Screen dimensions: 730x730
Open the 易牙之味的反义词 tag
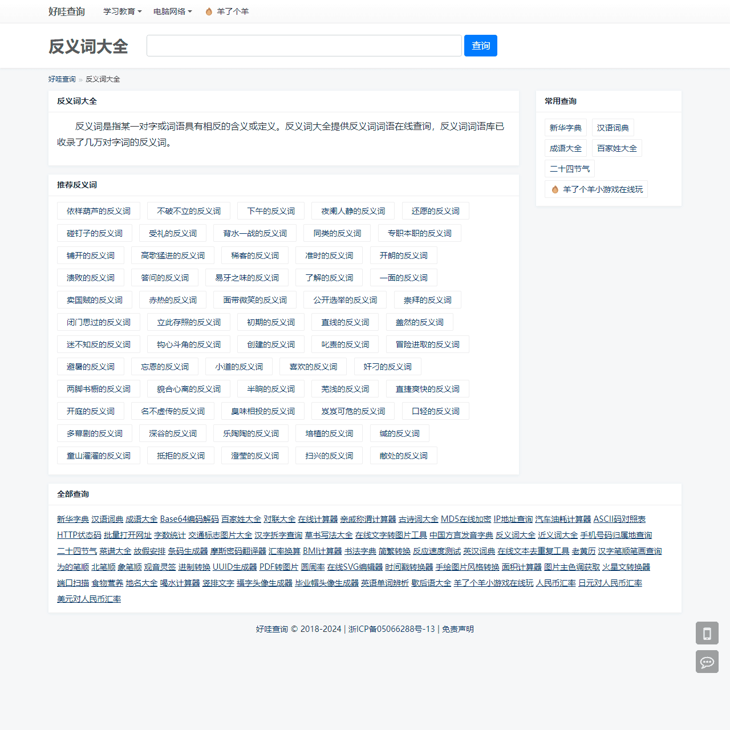tap(247, 278)
